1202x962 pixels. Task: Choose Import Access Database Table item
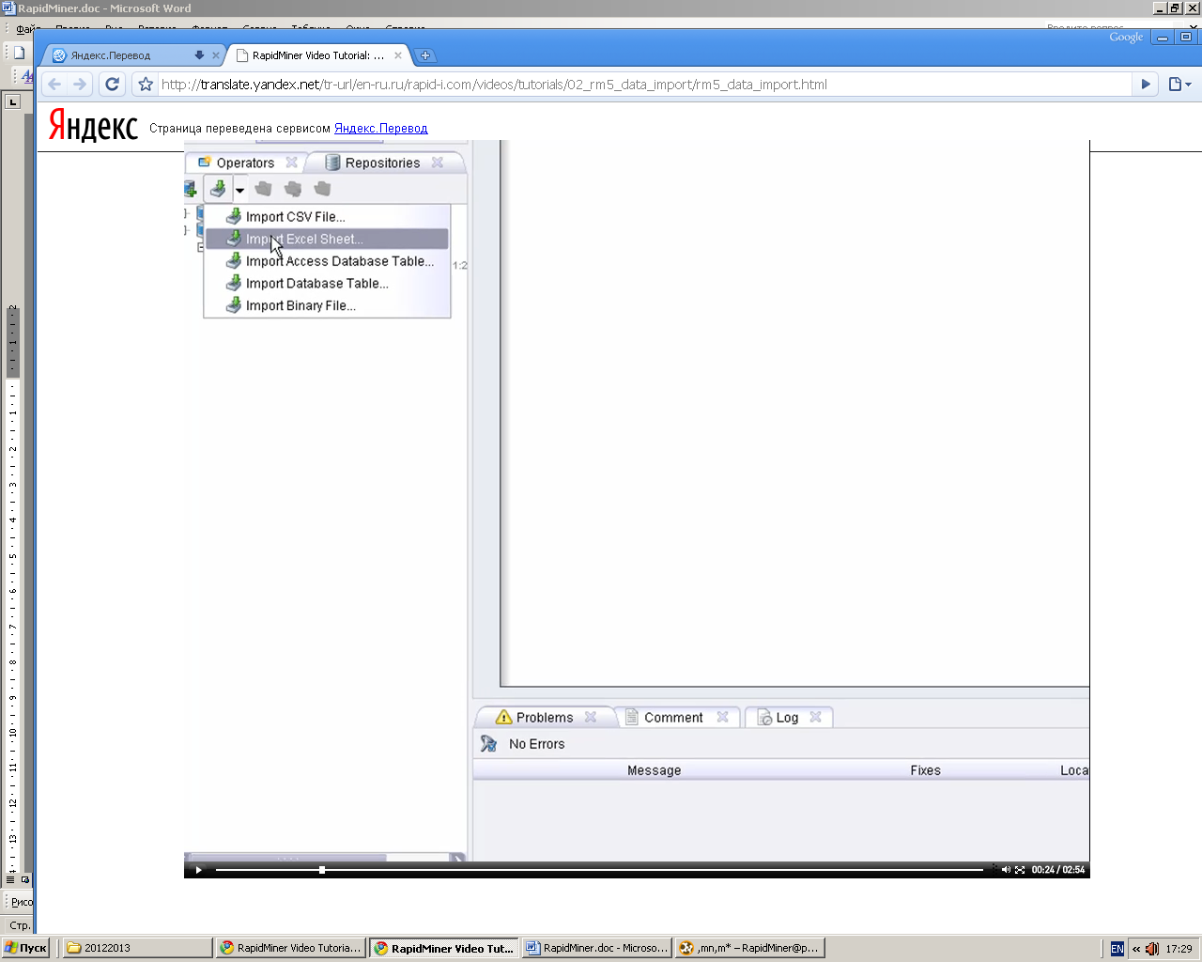point(327,261)
